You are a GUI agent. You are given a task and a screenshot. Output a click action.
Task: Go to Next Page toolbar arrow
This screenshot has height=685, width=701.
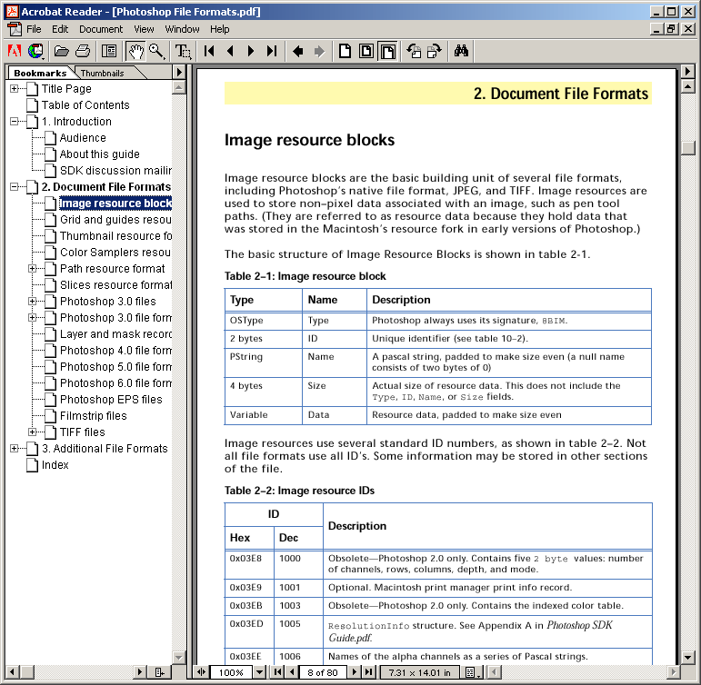pyautogui.click(x=251, y=52)
